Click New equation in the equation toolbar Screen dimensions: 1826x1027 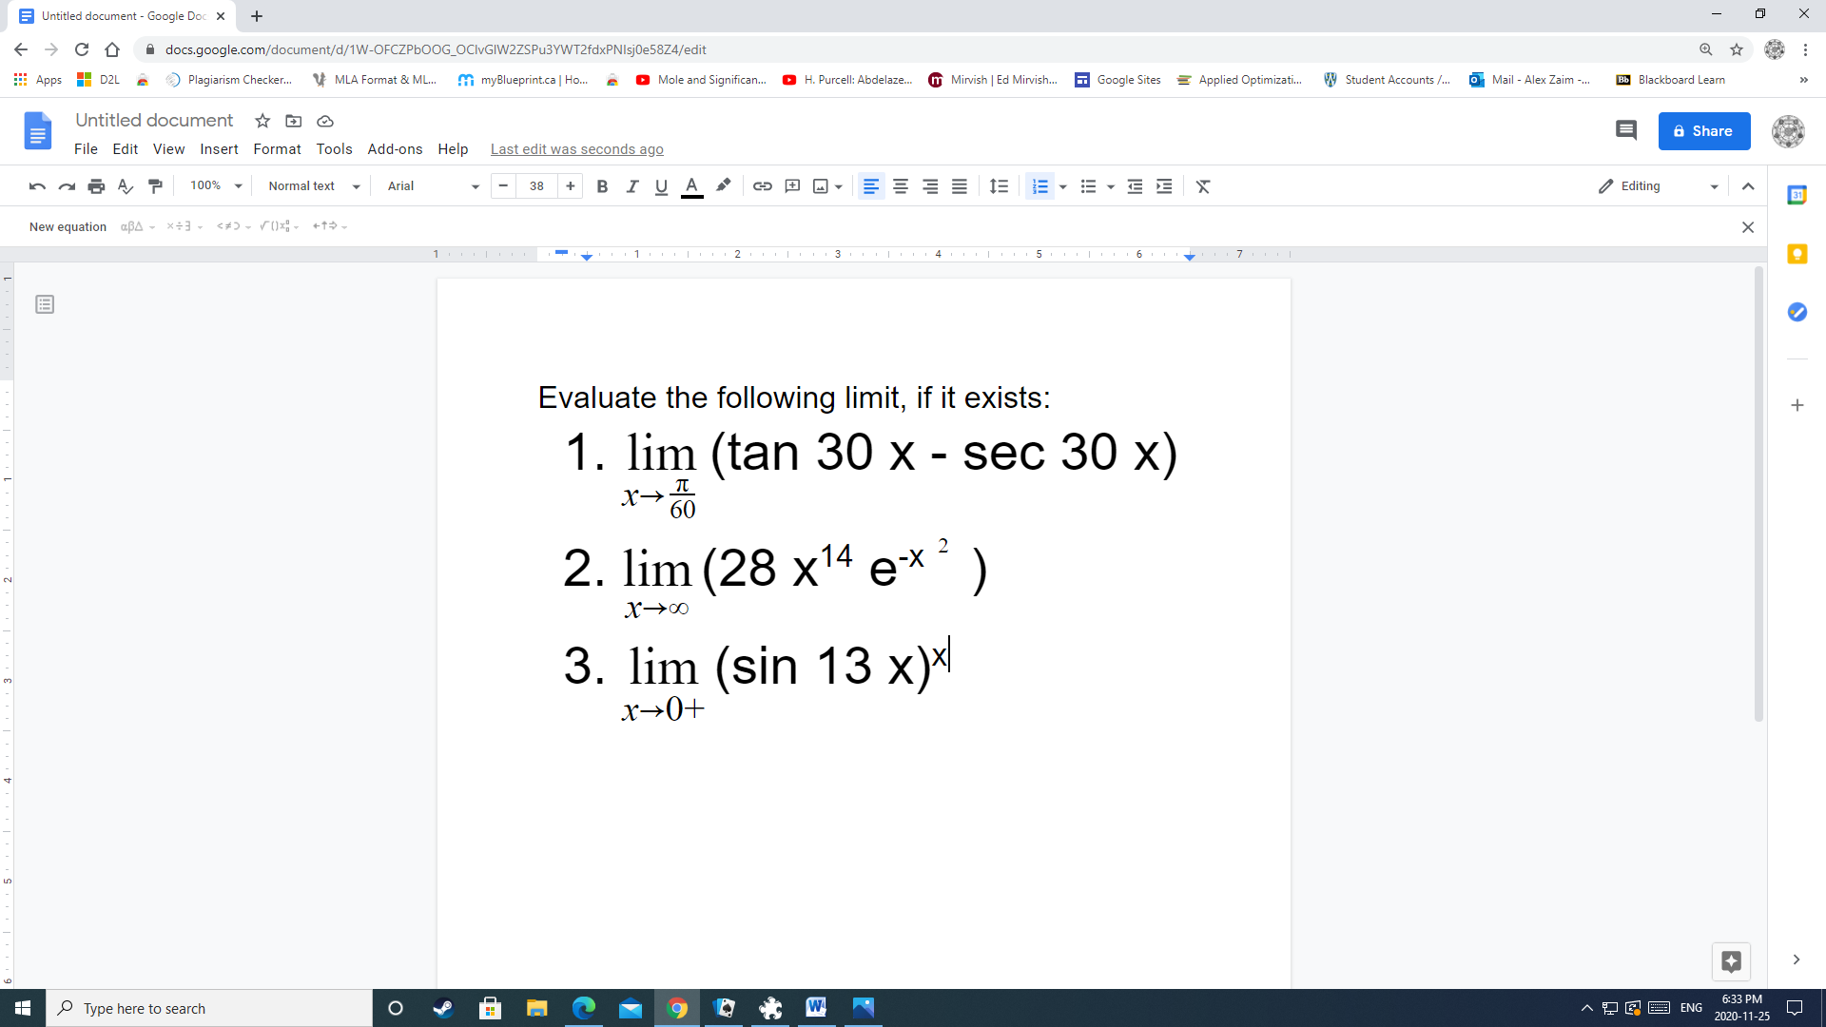click(68, 226)
